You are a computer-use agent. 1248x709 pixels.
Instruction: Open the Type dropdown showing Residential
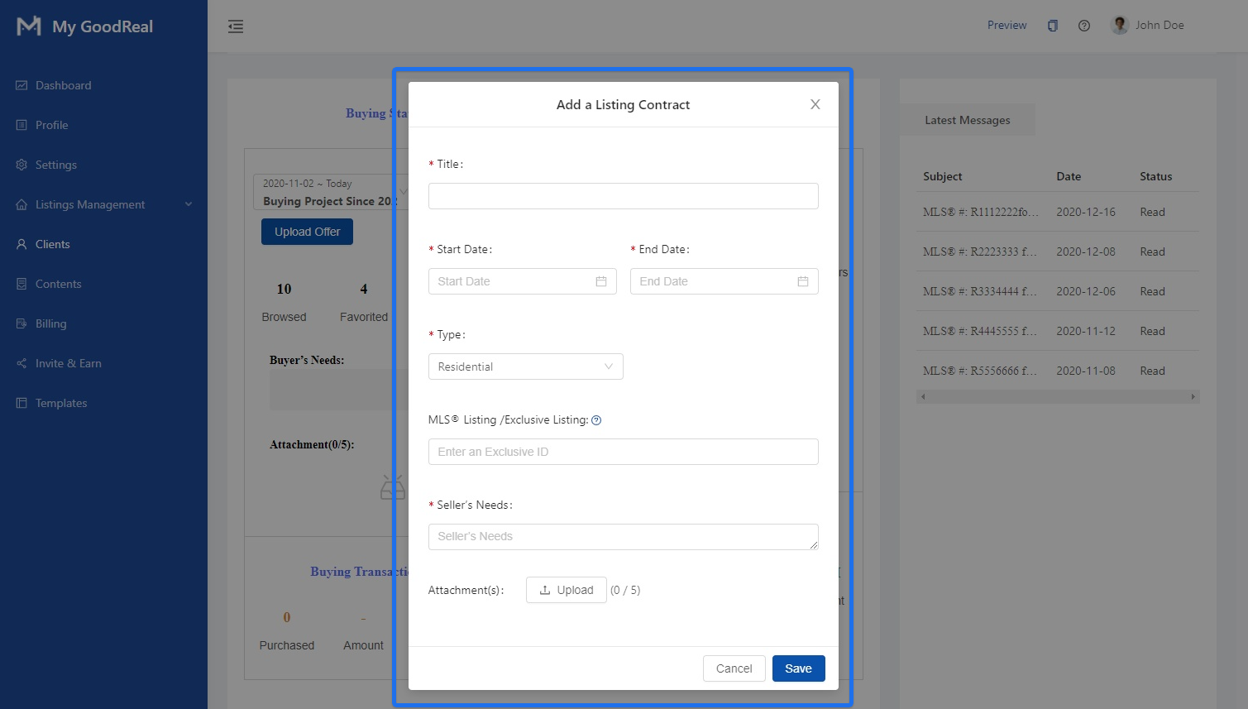[x=525, y=366]
